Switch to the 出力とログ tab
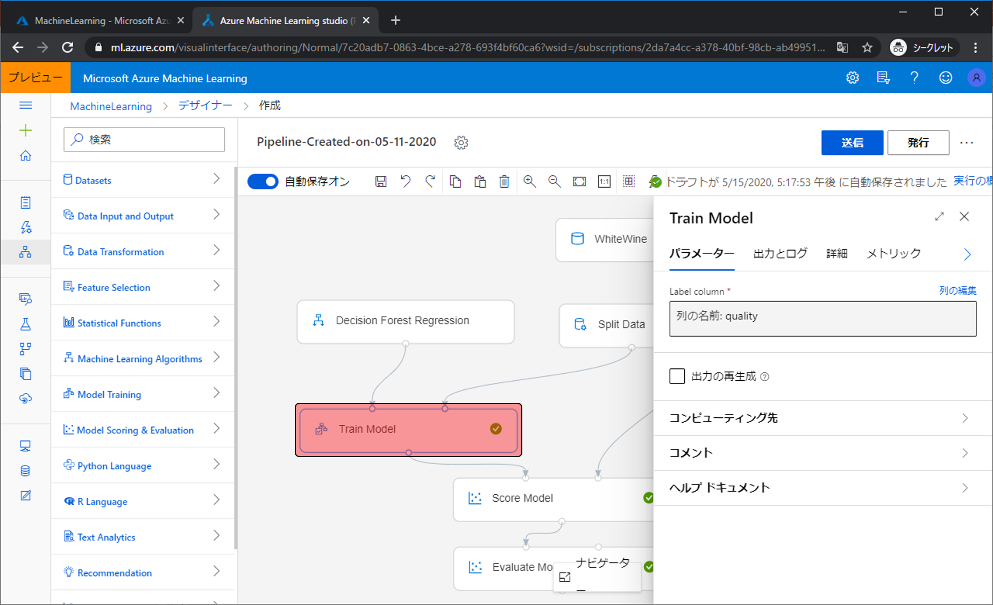 coord(780,253)
